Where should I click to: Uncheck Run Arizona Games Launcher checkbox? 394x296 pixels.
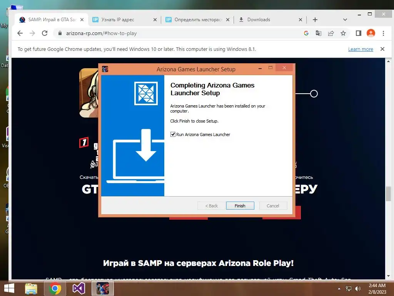pyautogui.click(x=173, y=135)
